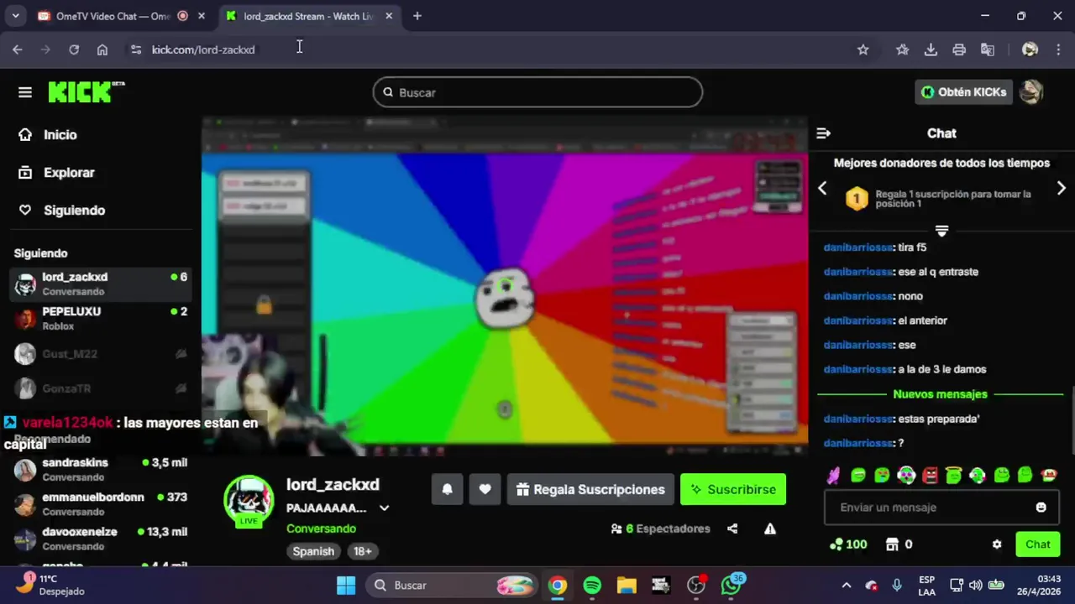Collapse the top donors banner
The width and height of the screenshot is (1075, 604).
tap(941, 231)
